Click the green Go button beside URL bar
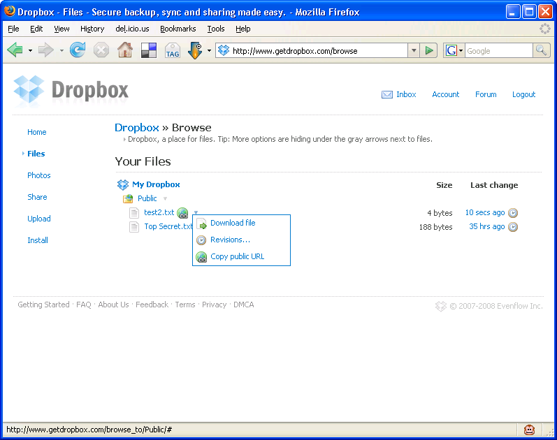Image resolution: width=557 pixels, height=440 pixels. (429, 50)
